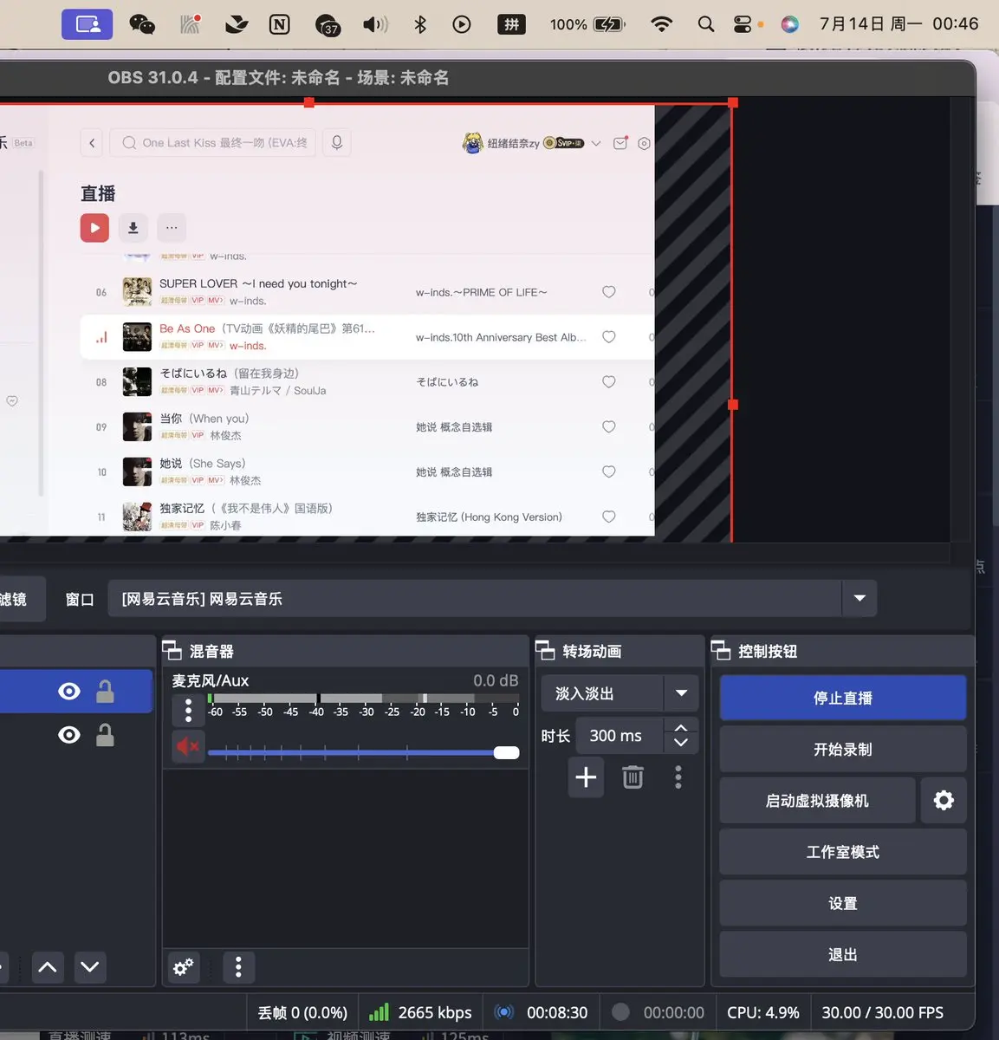
Task: Like the SUPER LOVER song heart
Action: 609,292
